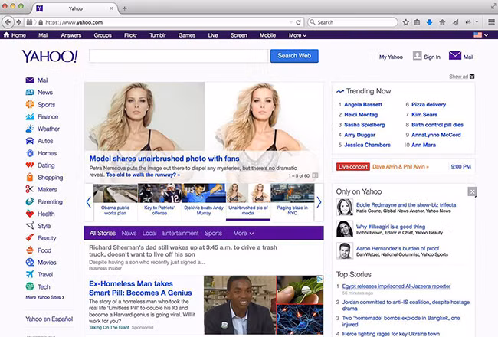The width and height of the screenshot is (498, 337).
Task: Open Mail using the envelope icon at top right
Action: point(455,56)
